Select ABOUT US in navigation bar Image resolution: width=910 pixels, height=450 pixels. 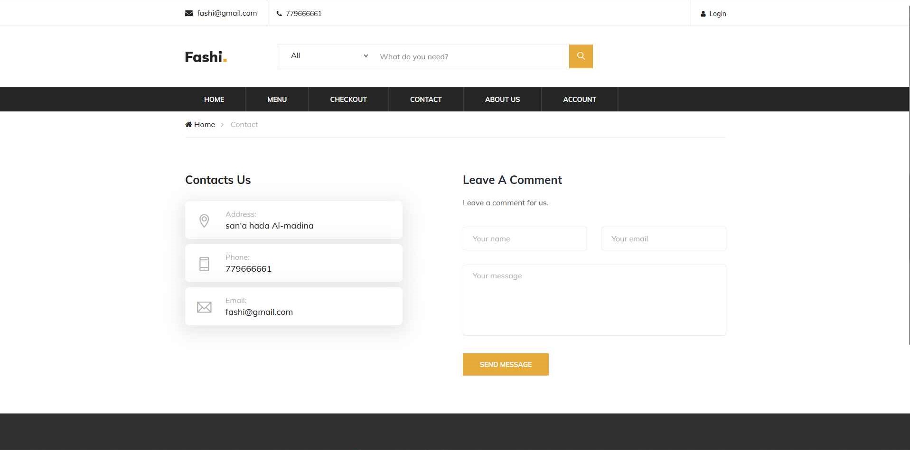point(502,100)
